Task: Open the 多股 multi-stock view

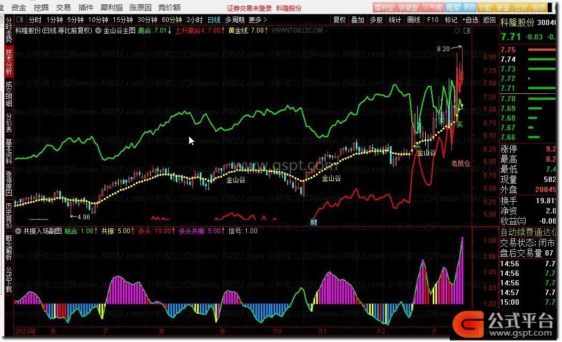Action: pos(376,20)
